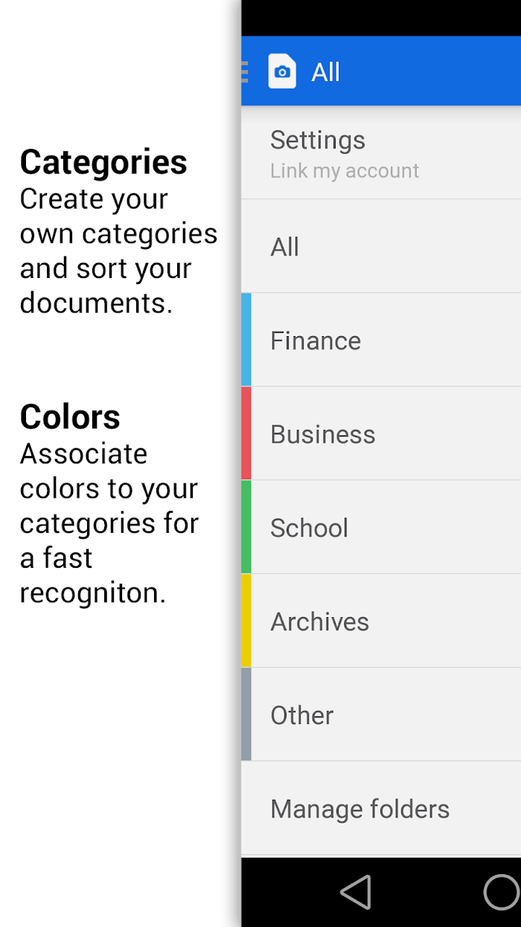The height and width of the screenshot is (927, 521).
Task: Click the blue Finance color bar
Action: [x=246, y=340]
